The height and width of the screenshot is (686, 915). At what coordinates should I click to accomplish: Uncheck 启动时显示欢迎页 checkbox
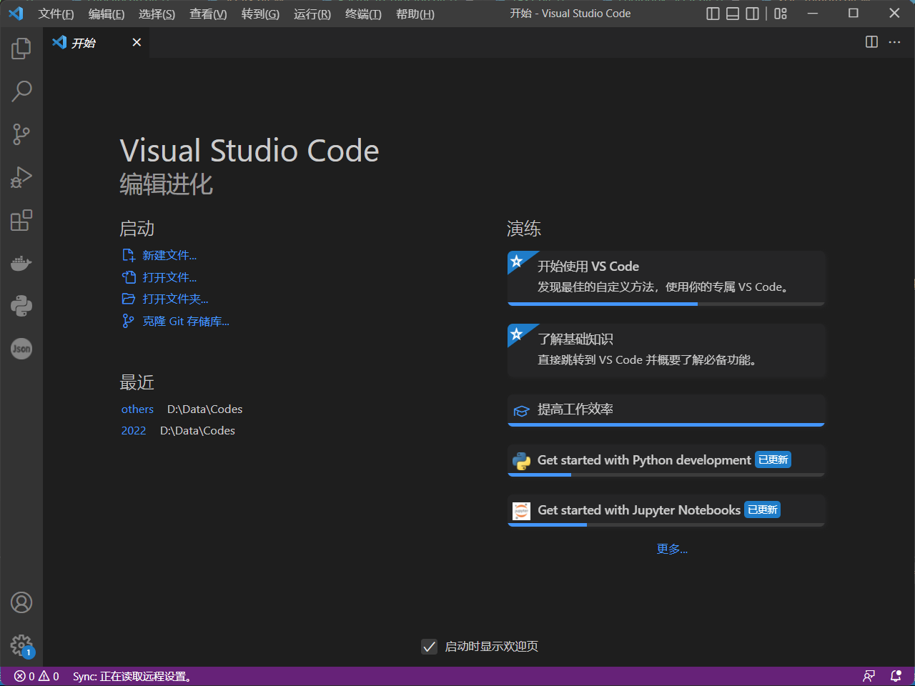[x=429, y=647]
